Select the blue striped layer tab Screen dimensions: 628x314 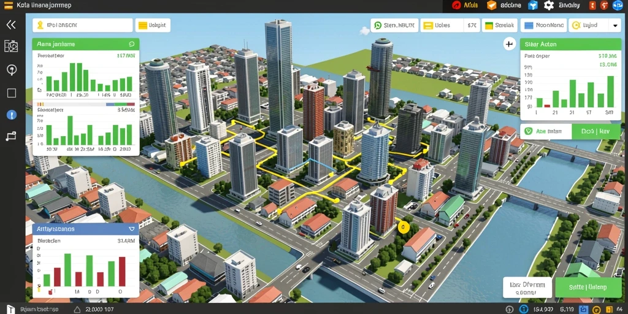click(543, 25)
